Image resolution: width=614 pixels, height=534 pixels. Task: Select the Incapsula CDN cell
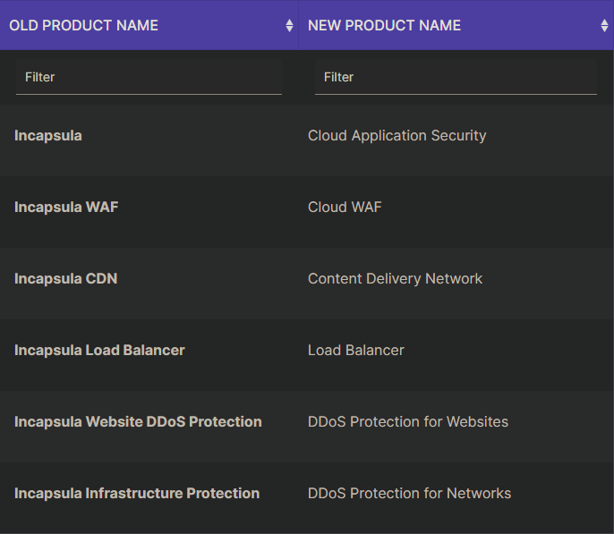(x=65, y=279)
